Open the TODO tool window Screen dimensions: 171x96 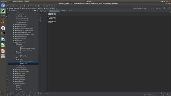tap(12, 93)
